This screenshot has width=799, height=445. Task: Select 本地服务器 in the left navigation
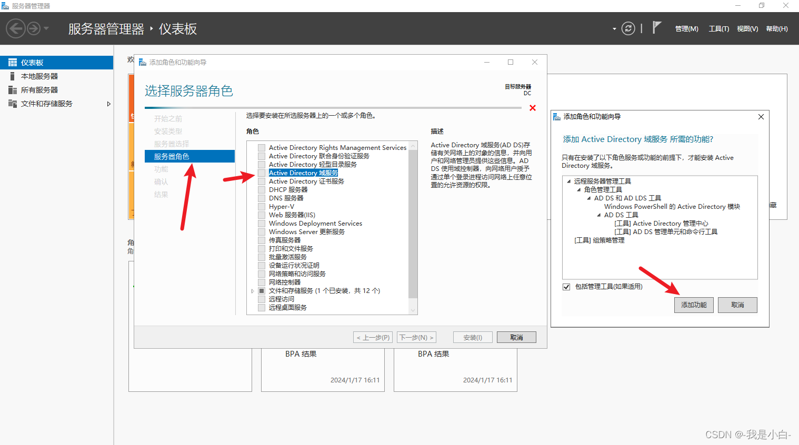(x=57, y=76)
